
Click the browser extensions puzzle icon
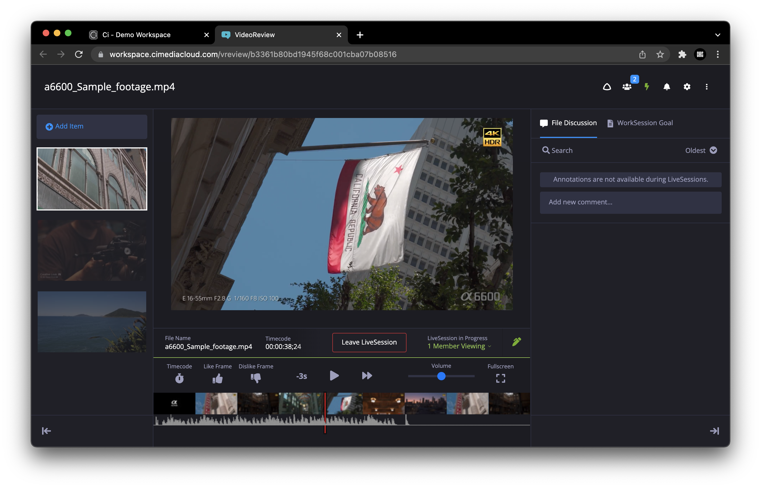click(x=682, y=54)
